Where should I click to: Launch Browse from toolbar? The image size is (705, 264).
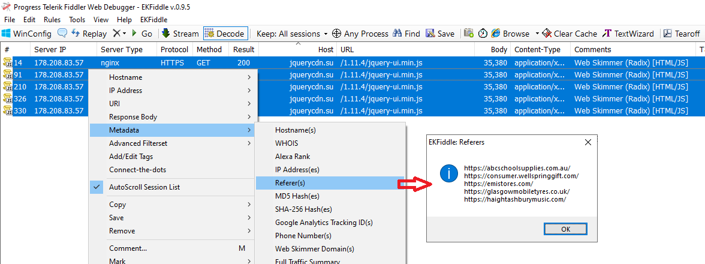click(510, 34)
